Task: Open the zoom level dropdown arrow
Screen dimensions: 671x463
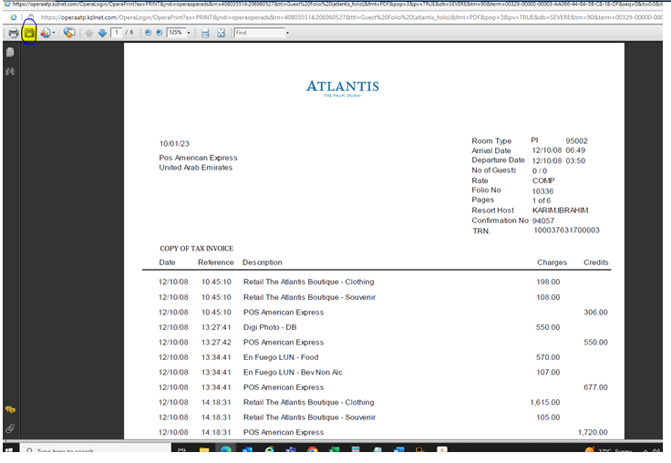Action: (189, 33)
